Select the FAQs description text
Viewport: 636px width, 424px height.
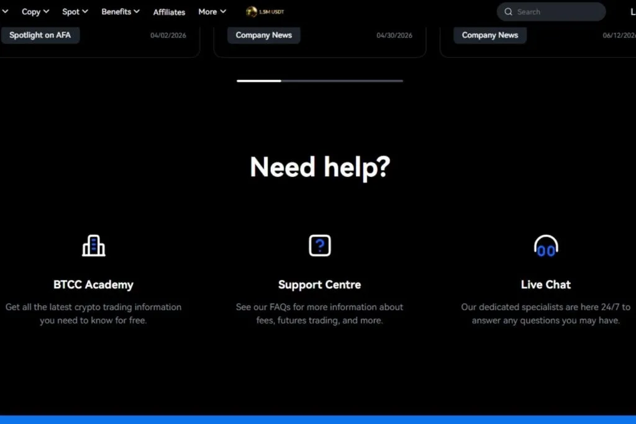[x=320, y=313]
